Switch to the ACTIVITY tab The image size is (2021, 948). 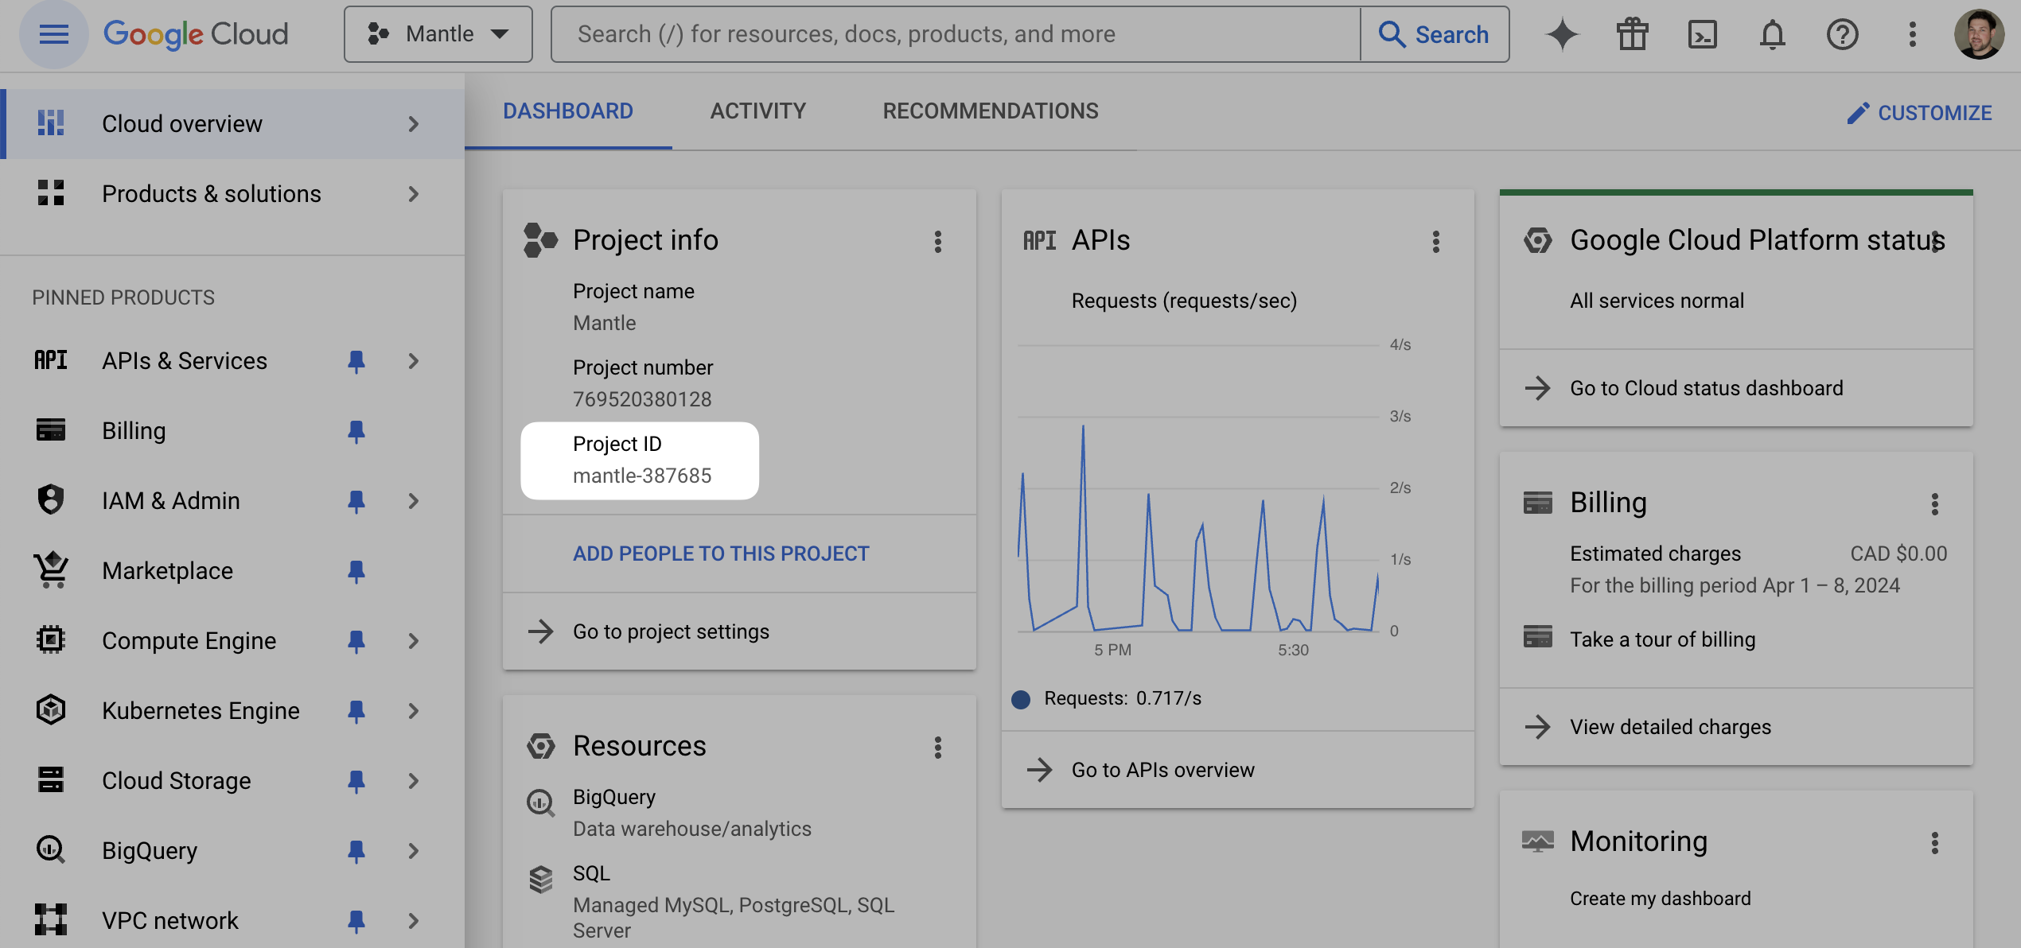(757, 111)
